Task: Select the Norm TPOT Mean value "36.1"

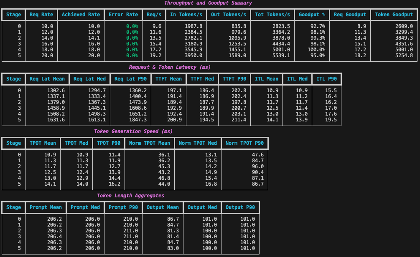Action: [164, 154]
